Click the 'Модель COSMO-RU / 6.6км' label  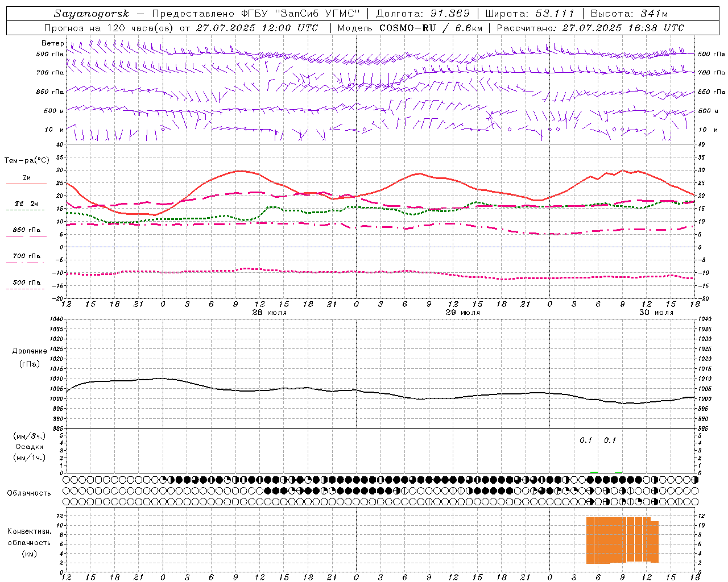(x=409, y=28)
